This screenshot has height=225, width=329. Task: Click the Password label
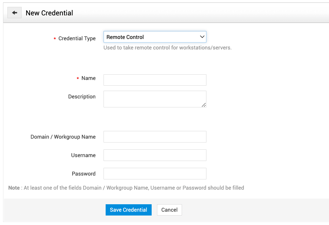[84, 174]
